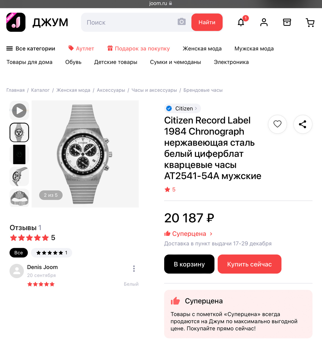
Task: Click the 'В корзину' button
Action: click(189, 264)
